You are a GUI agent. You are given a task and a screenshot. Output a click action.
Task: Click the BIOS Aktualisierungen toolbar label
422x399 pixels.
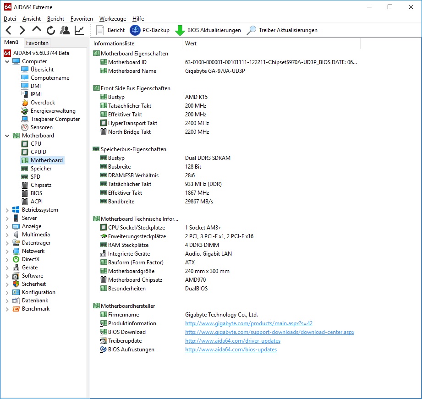(214, 30)
